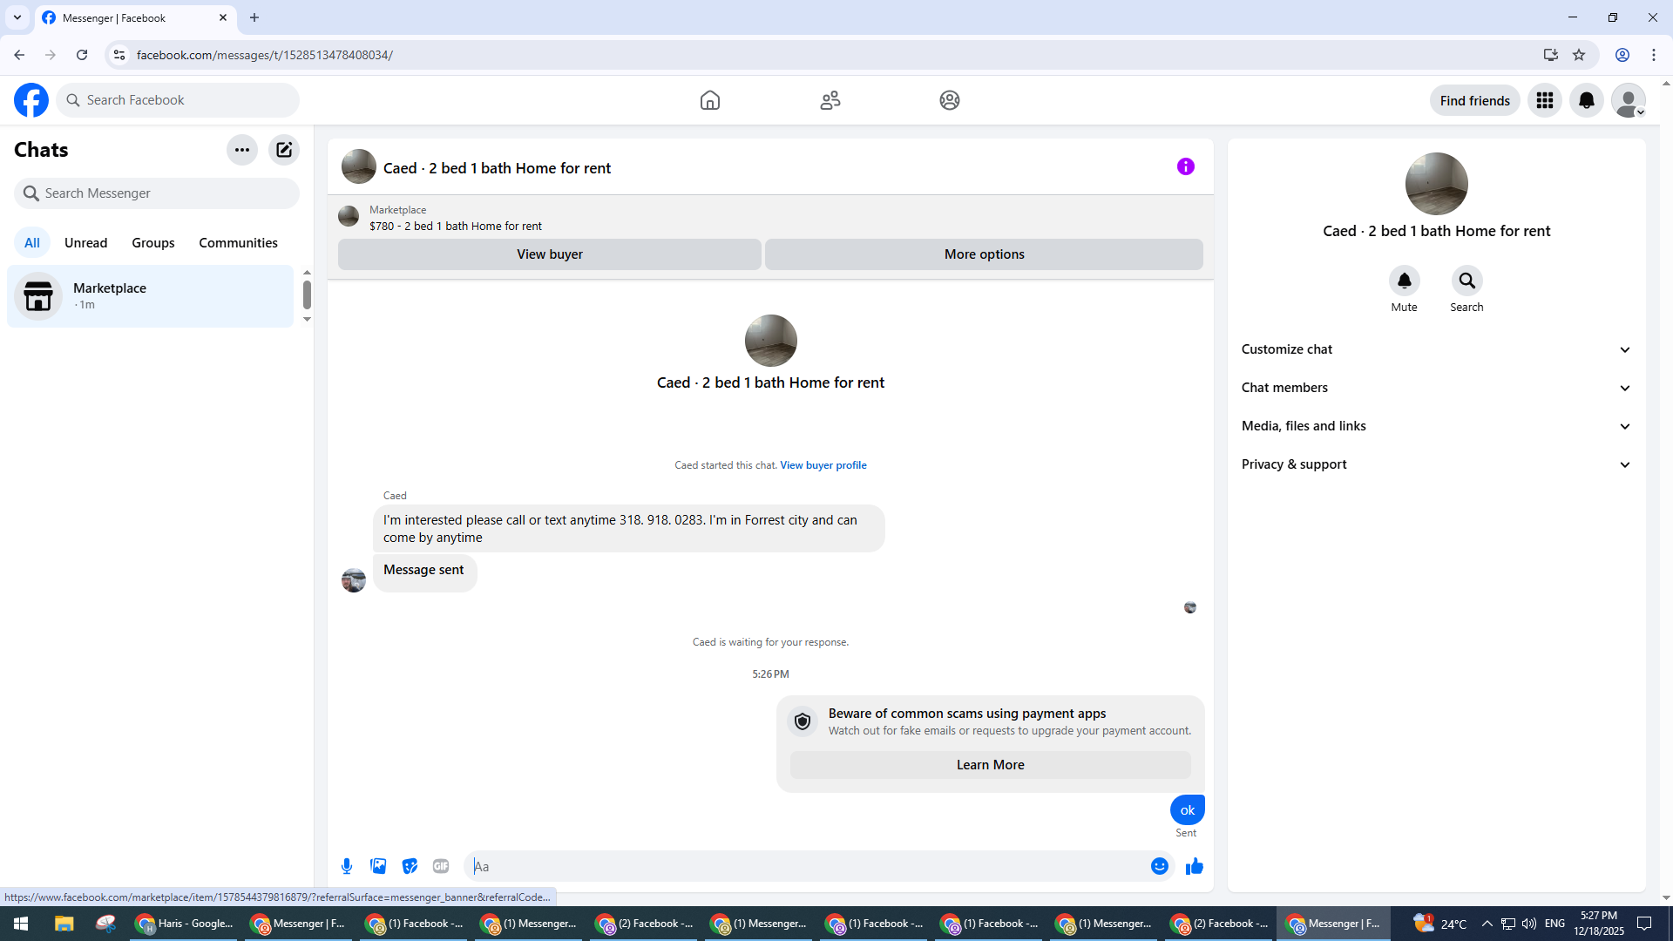Reload the page in Chrome

[82, 55]
